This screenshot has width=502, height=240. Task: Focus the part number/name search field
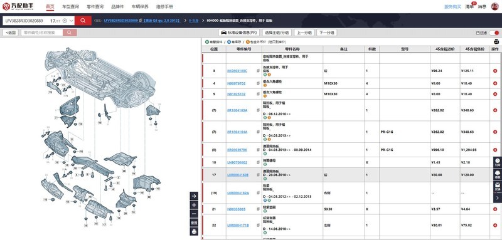[42, 33]
